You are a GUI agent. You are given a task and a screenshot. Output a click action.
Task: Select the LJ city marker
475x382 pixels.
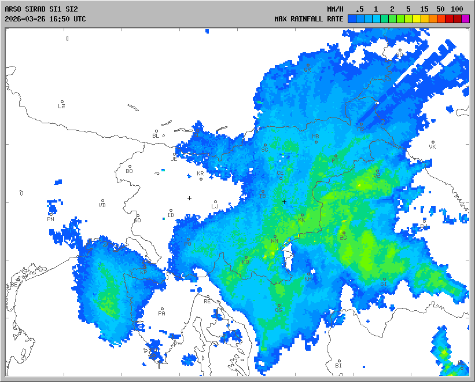(215, 202)
